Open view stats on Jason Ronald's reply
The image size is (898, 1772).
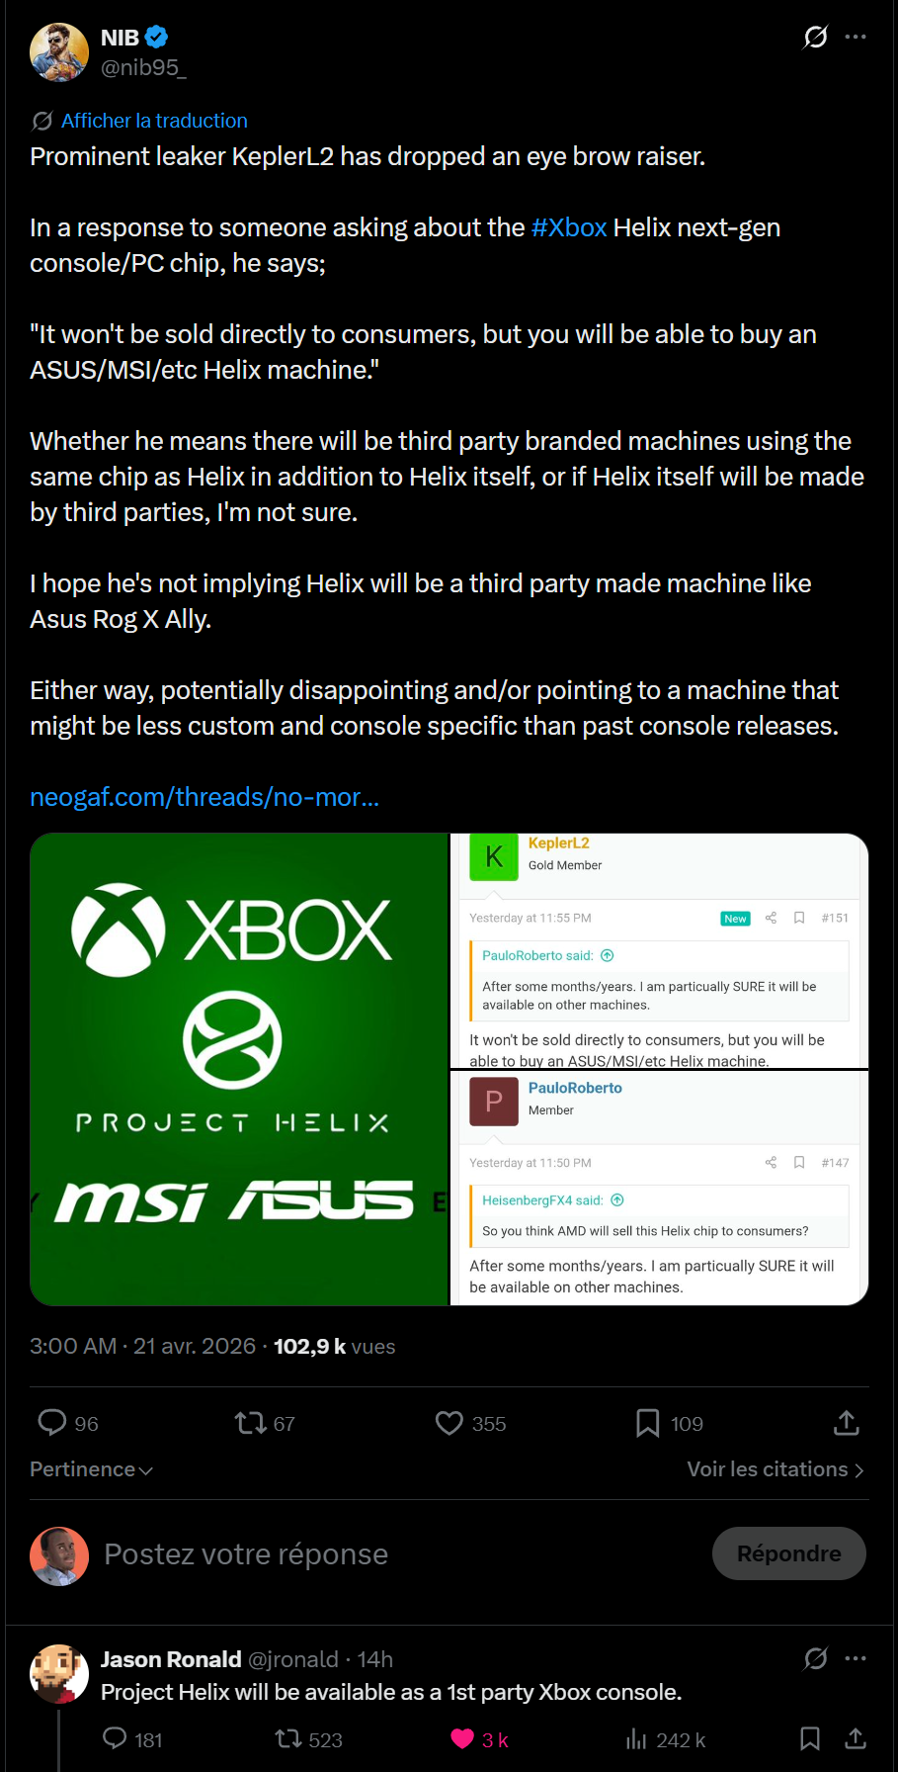636,1739
